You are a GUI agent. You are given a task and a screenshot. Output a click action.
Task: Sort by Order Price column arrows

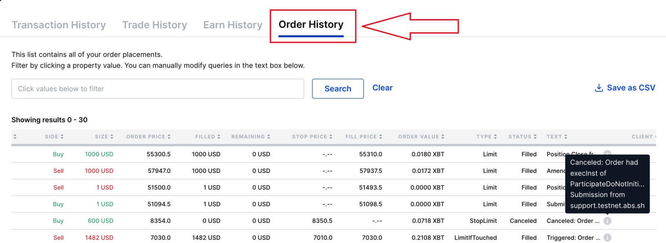coord(169,137)
